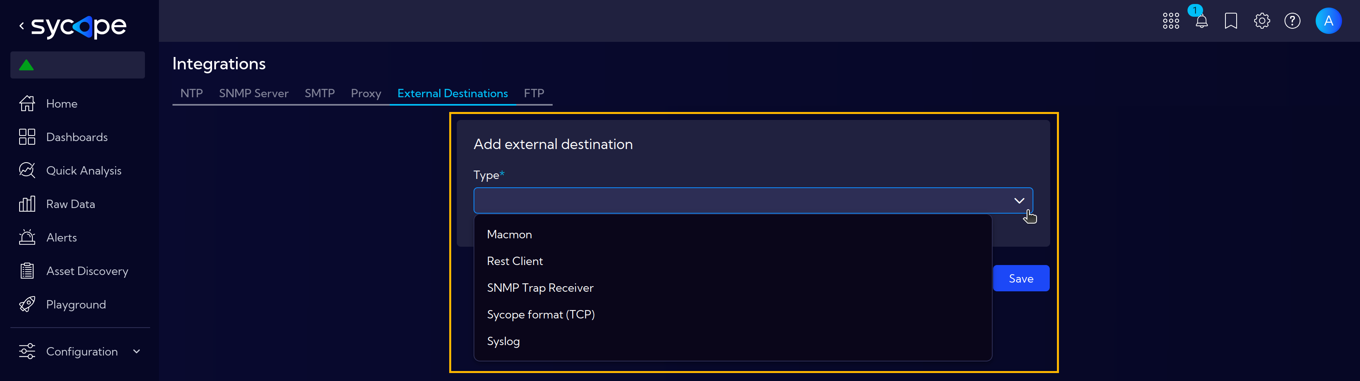Viewport: 1360px width, 381px height.
Task: Open the help question mark icon
Action: (1292, 21)
